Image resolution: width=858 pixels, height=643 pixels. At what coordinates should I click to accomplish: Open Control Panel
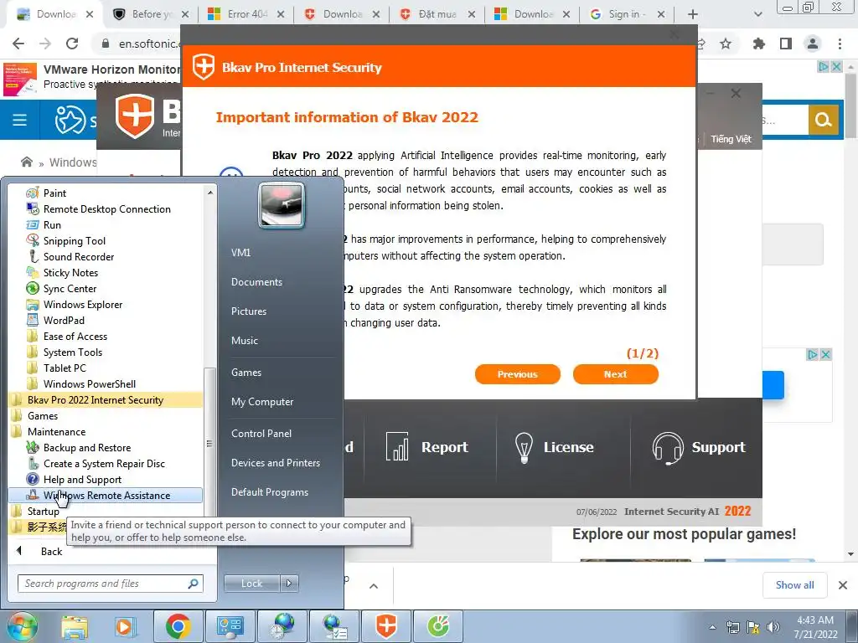point(261,433)
